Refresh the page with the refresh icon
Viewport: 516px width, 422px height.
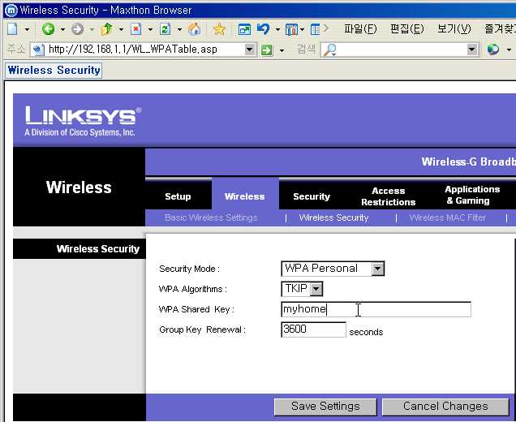[165, 29]
